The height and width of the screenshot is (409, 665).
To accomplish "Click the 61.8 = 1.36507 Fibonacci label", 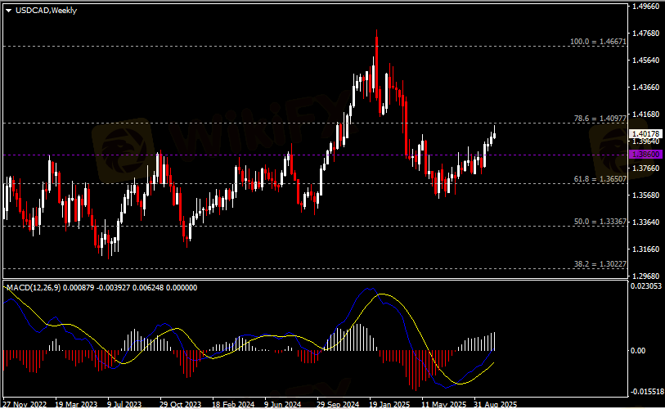I will pos(600,178).
